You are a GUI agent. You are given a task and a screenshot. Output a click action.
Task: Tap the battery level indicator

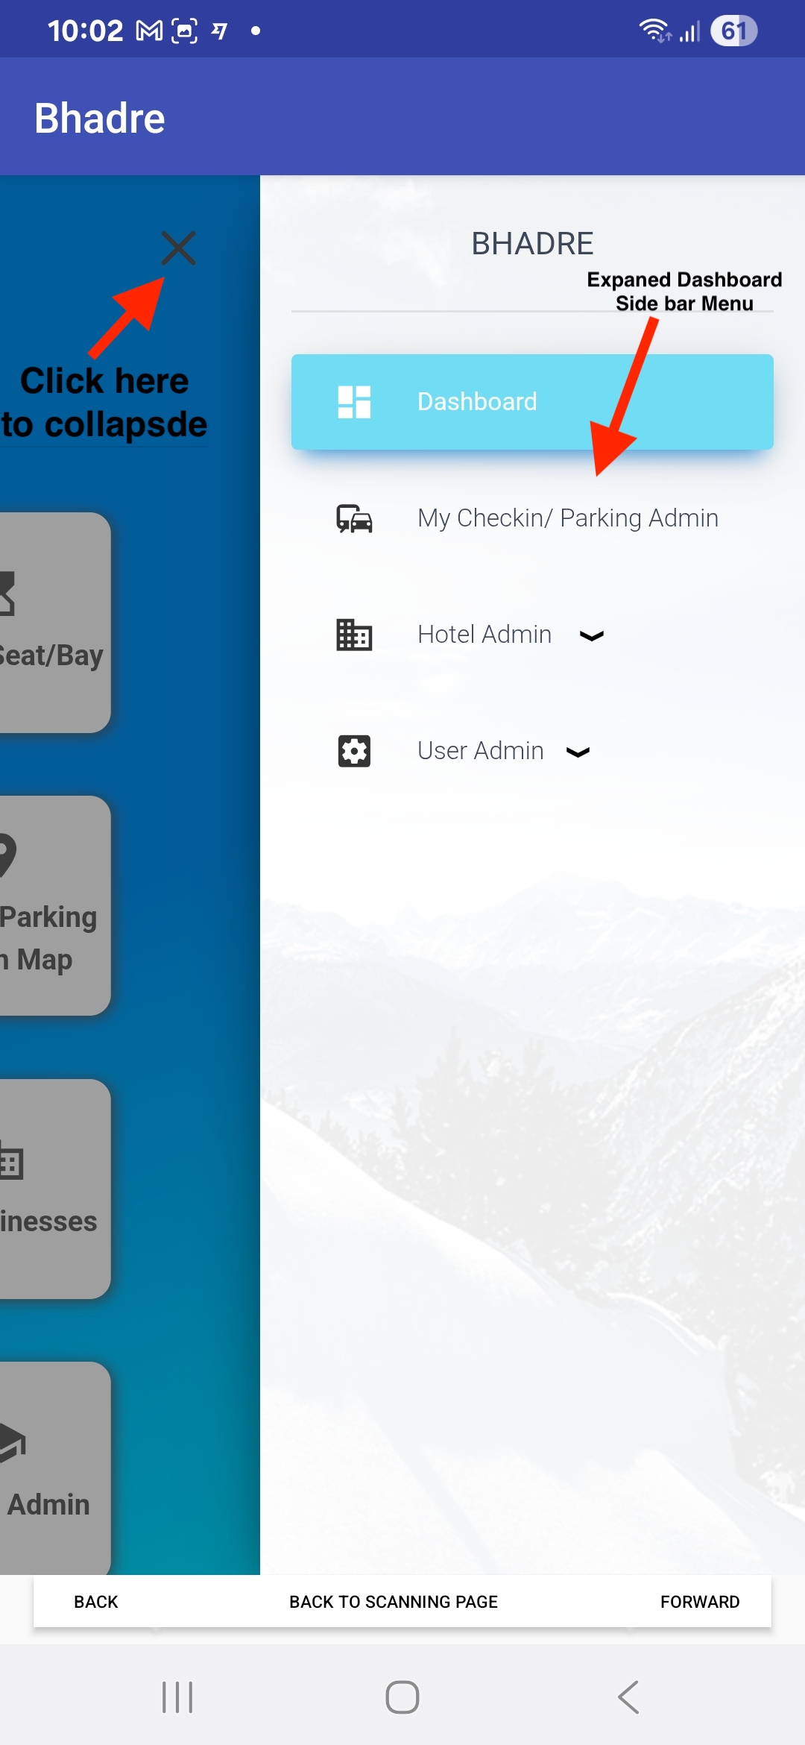(x=733, y=31)
